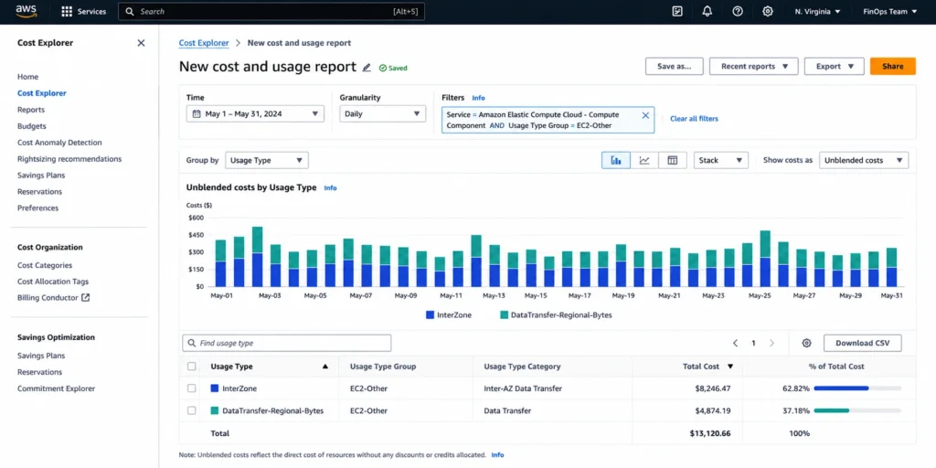This screenshot has height=468, width=936.
Task: Open the settings gear in top bar
Action: tap(768, 11)
